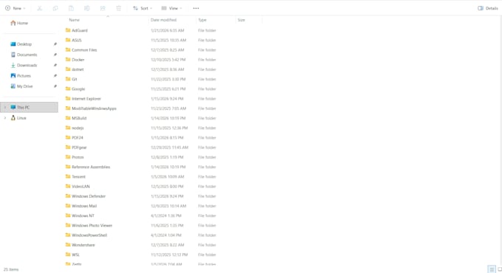The width and height of the screenshot is (502, 273).
Task: Sort by Date modified column header
Action: pos(164,20)
